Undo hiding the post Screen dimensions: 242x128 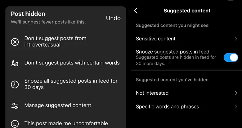click(x=113, y=18)
